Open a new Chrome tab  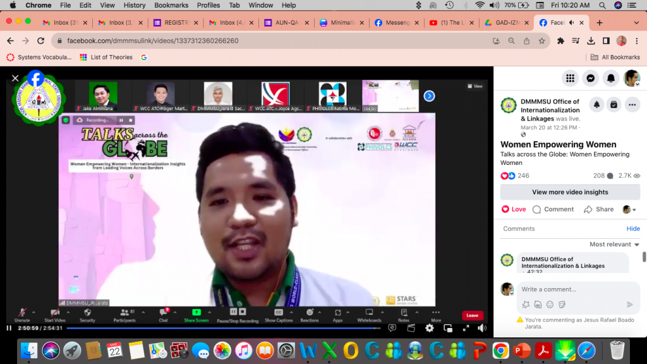[x=600, y=23]
